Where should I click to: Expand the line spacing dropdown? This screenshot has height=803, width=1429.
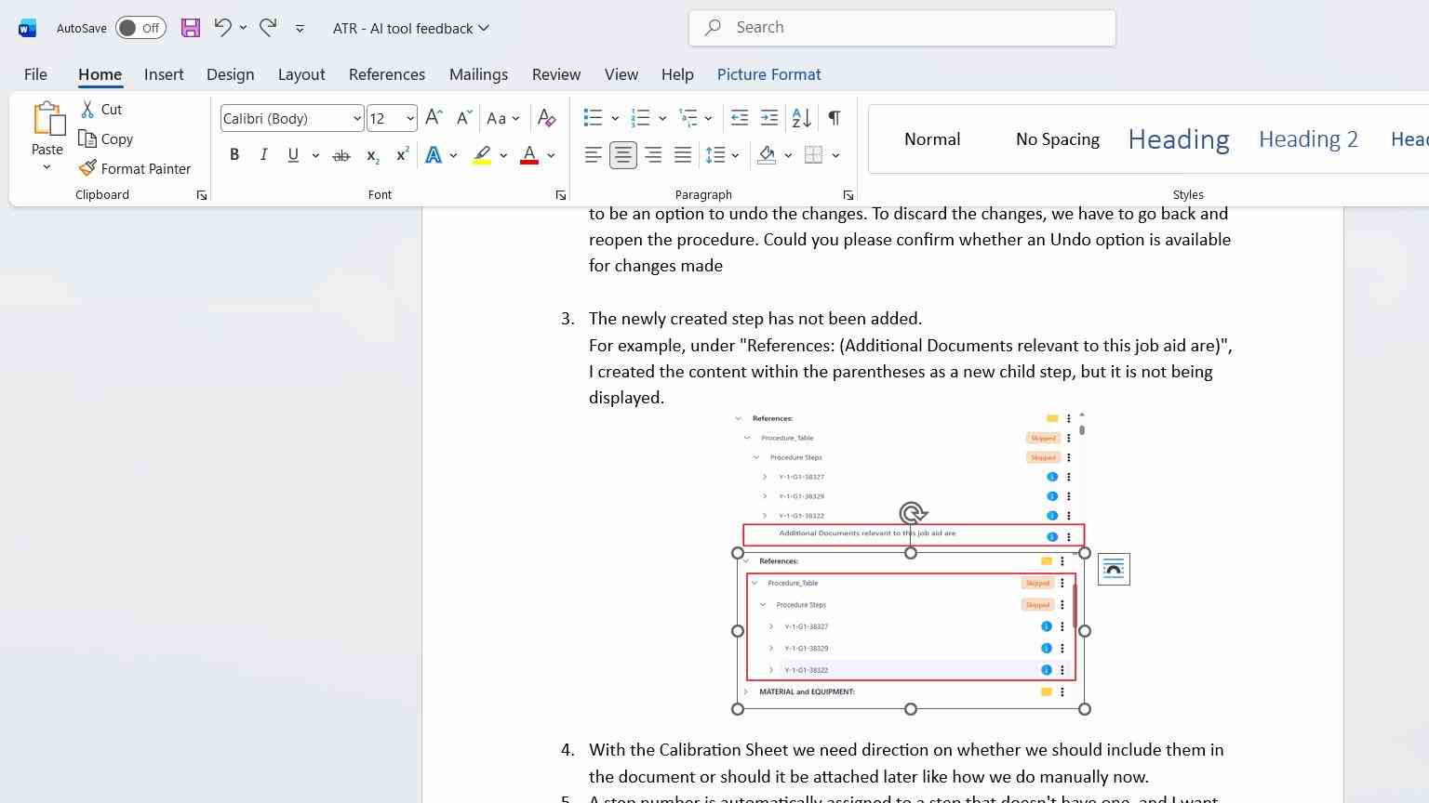735,155
